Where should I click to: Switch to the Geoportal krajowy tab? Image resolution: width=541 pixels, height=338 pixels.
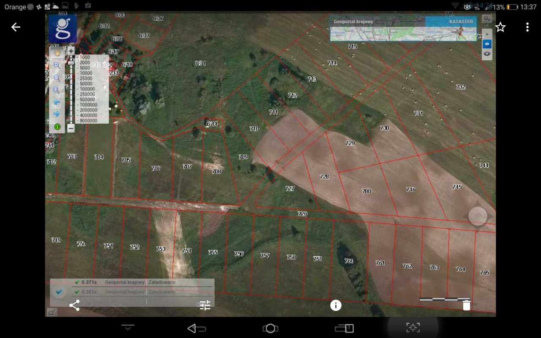pos(353,22)
